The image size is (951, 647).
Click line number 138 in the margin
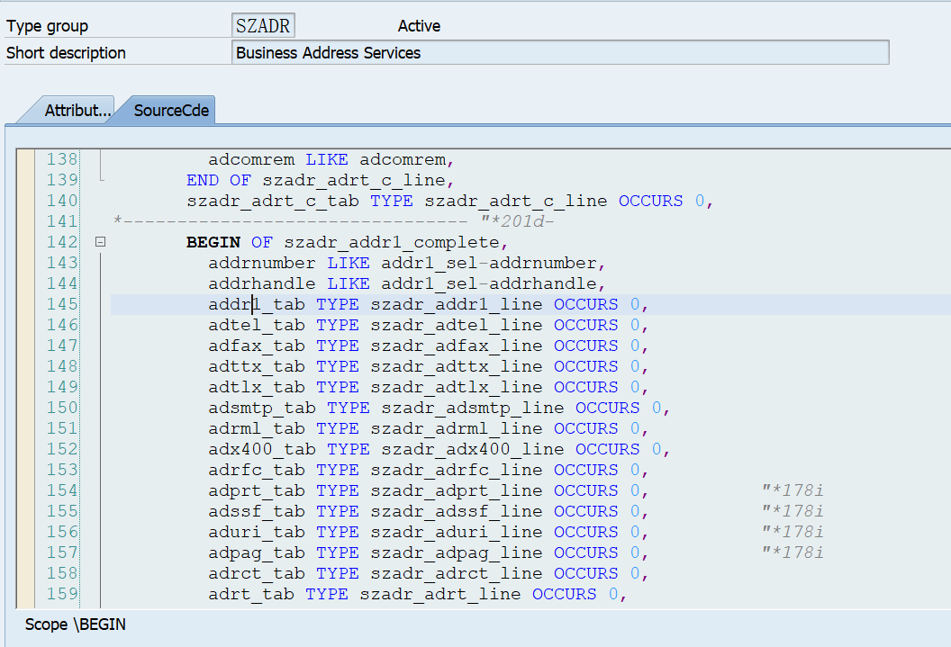tap(63, 158)
